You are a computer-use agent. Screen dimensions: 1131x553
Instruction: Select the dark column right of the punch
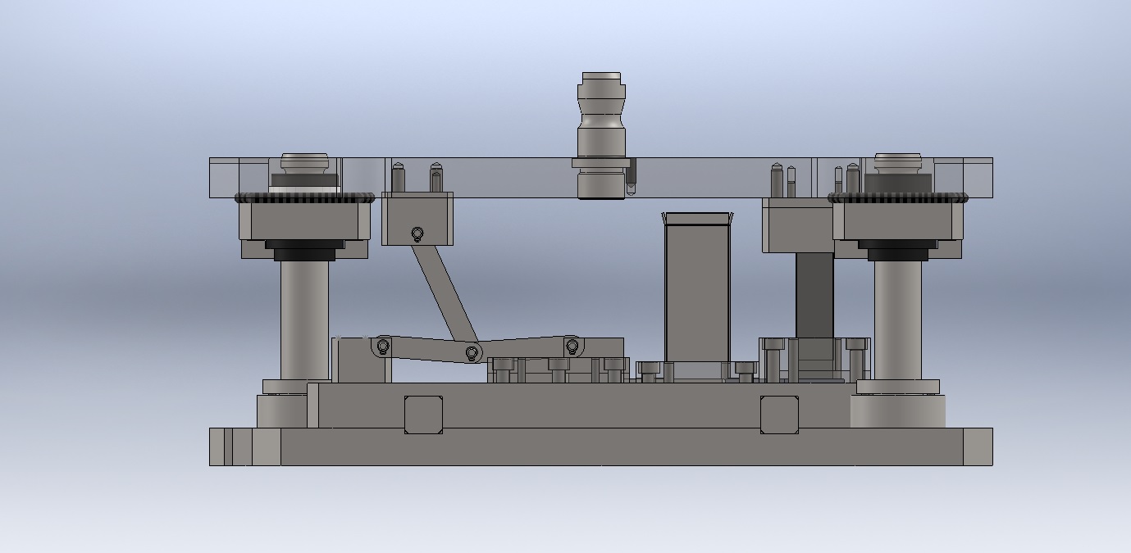click(814, 295)
